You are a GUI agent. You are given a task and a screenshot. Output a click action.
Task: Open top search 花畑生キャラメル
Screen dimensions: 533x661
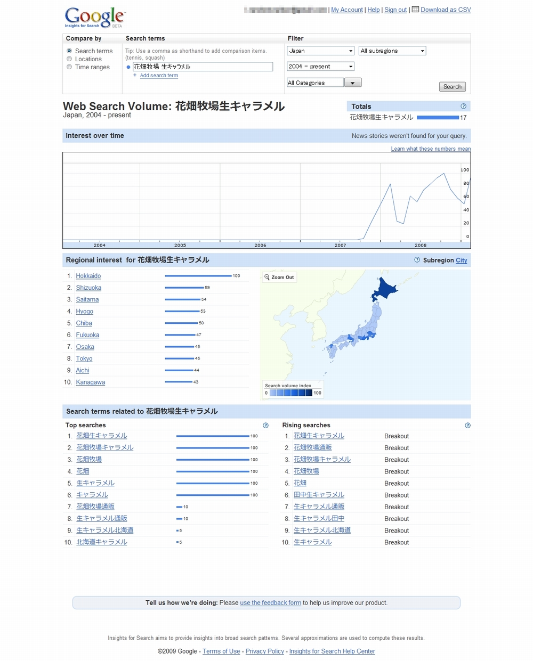coord(102,436)
